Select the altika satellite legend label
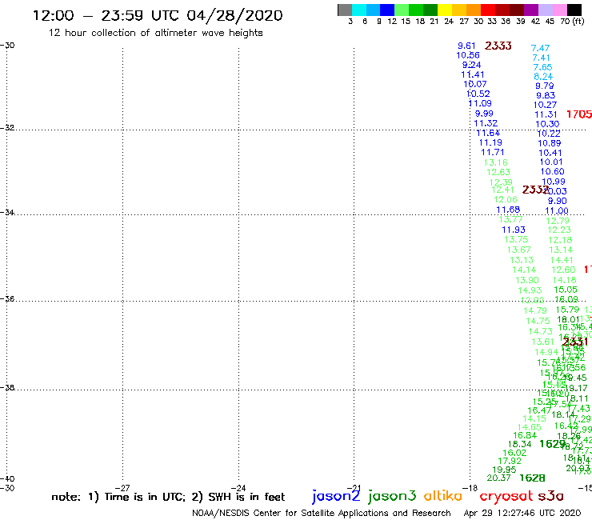Image resolution: width=592 pixels, height=520 pixels. 442,496
